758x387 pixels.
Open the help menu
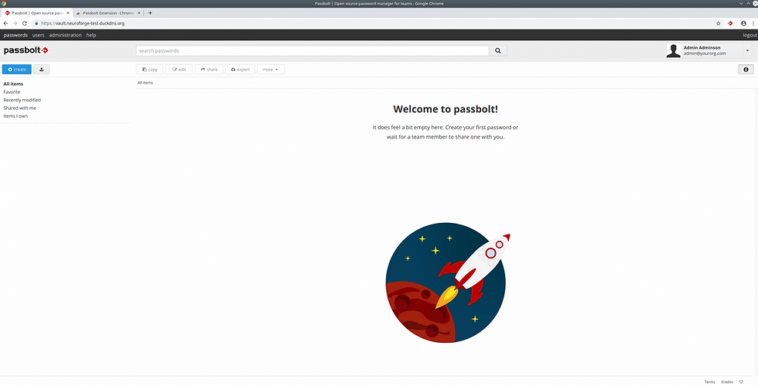[91, 35]
